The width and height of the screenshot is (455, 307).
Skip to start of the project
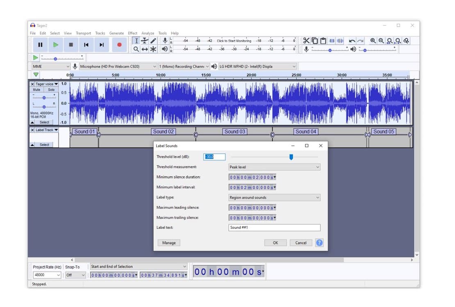point(86,45)
